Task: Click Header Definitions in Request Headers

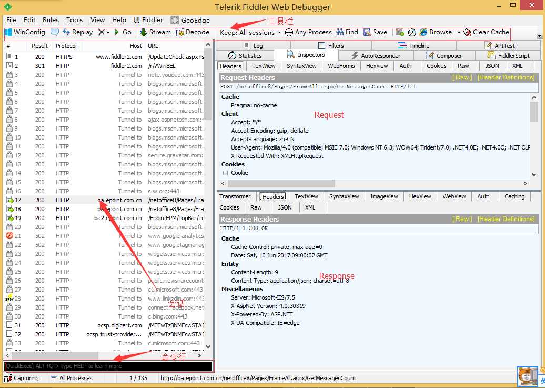Action: pyautogui.click(x=506, y=77)
